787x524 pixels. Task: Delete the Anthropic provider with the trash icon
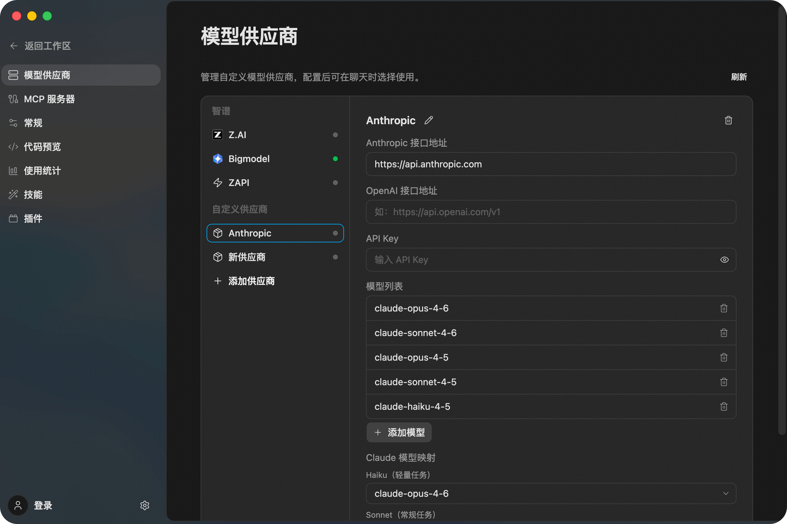(728, 120)
